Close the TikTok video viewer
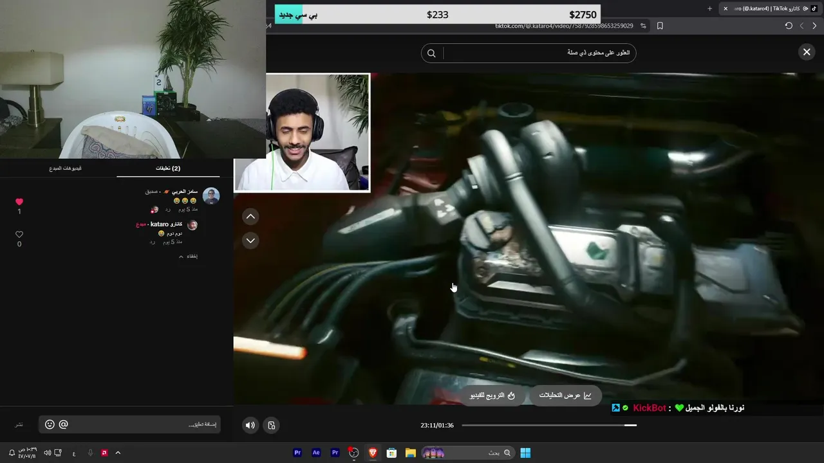This screenshot has width=824, height=463. (x=807, y=52)
